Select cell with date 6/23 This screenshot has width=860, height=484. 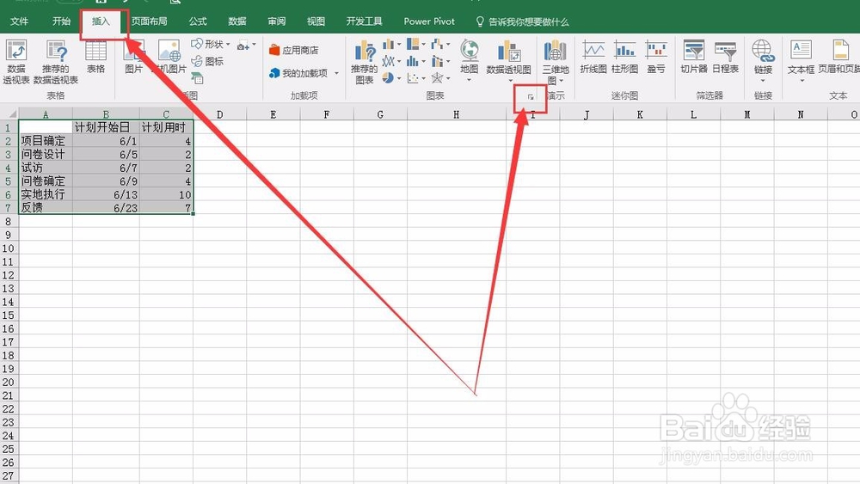[x=106, y=208]
